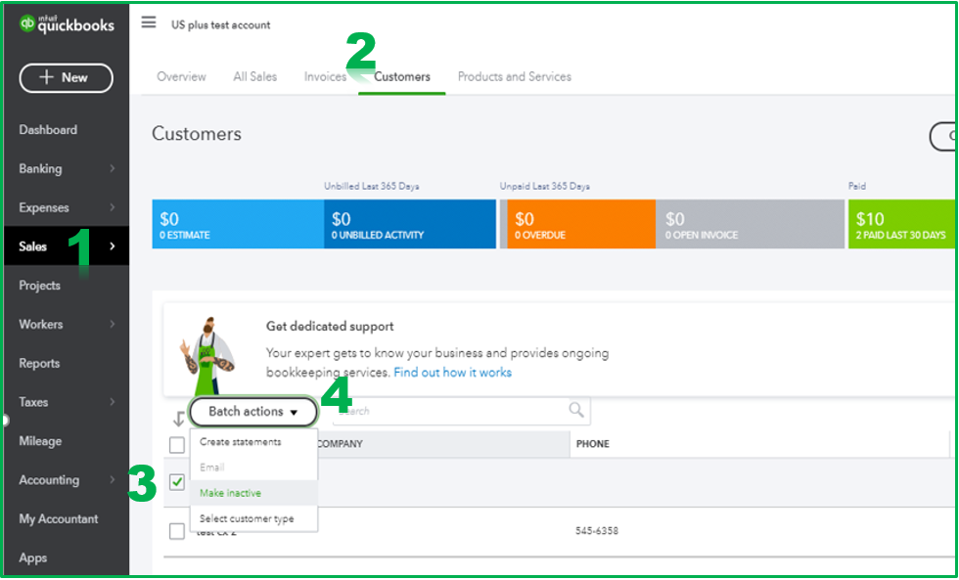
Task: Open the Find out how it works link
Action: click(x=452, y=373)
